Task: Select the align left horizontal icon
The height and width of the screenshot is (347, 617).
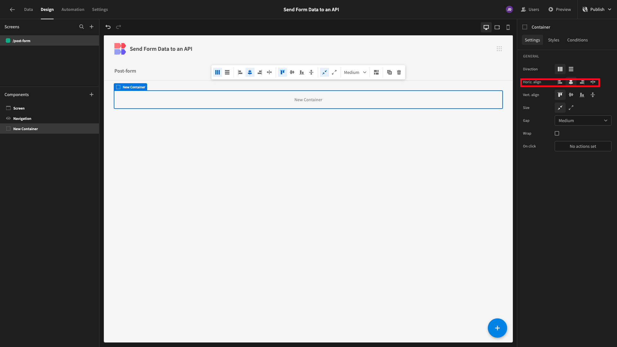Action: point(559,82)
